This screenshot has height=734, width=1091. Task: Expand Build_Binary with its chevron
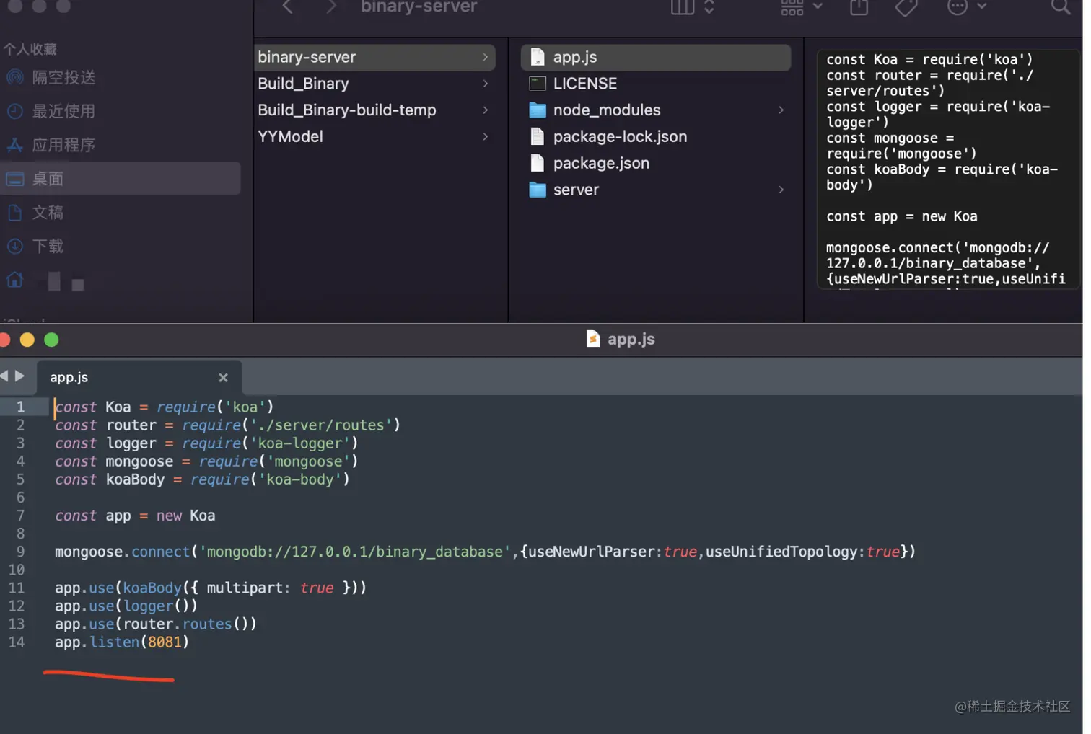[x=485, y=84]
